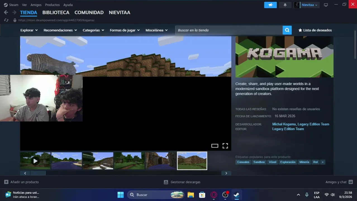Open the Steam menu
Screen dimensions: 357x201
[13, 5]
